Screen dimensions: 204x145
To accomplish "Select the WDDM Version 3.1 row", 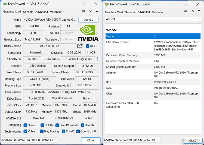I will tap(153, 36).
